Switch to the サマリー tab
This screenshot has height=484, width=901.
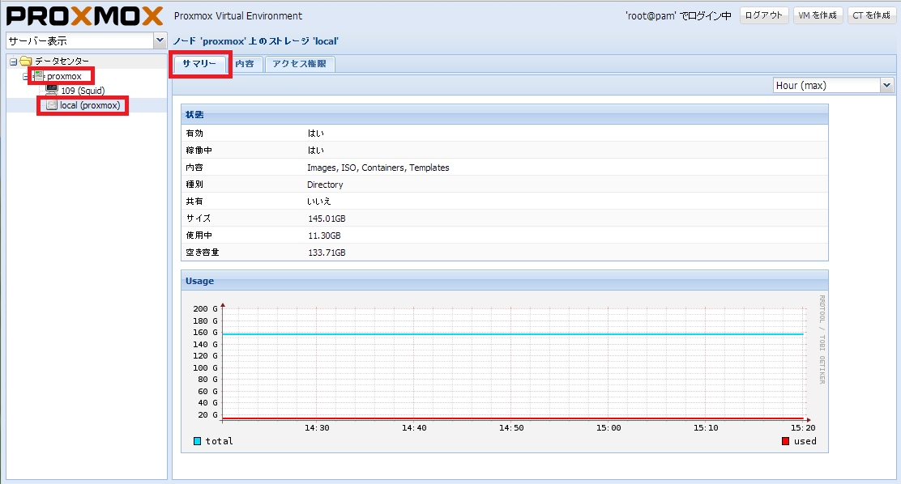[200, 64]
